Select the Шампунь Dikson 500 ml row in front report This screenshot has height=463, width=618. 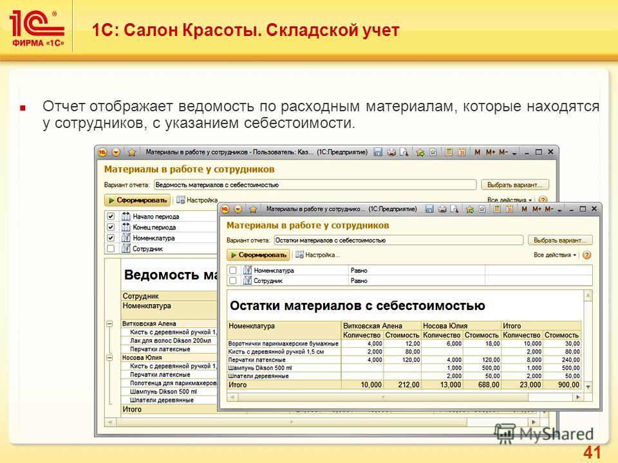(x=404, y=368)
